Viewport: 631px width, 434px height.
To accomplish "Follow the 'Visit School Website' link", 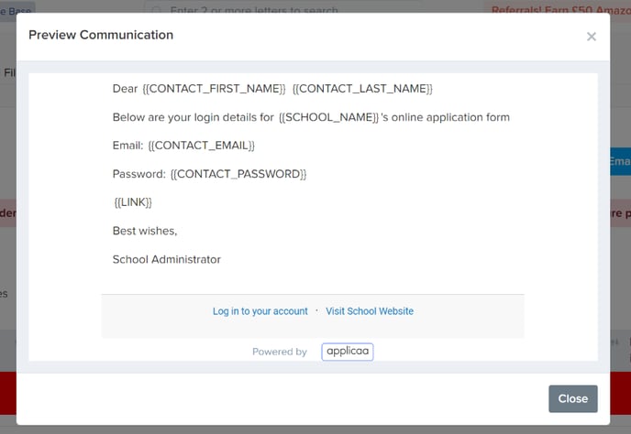I will tap(370, 311).
